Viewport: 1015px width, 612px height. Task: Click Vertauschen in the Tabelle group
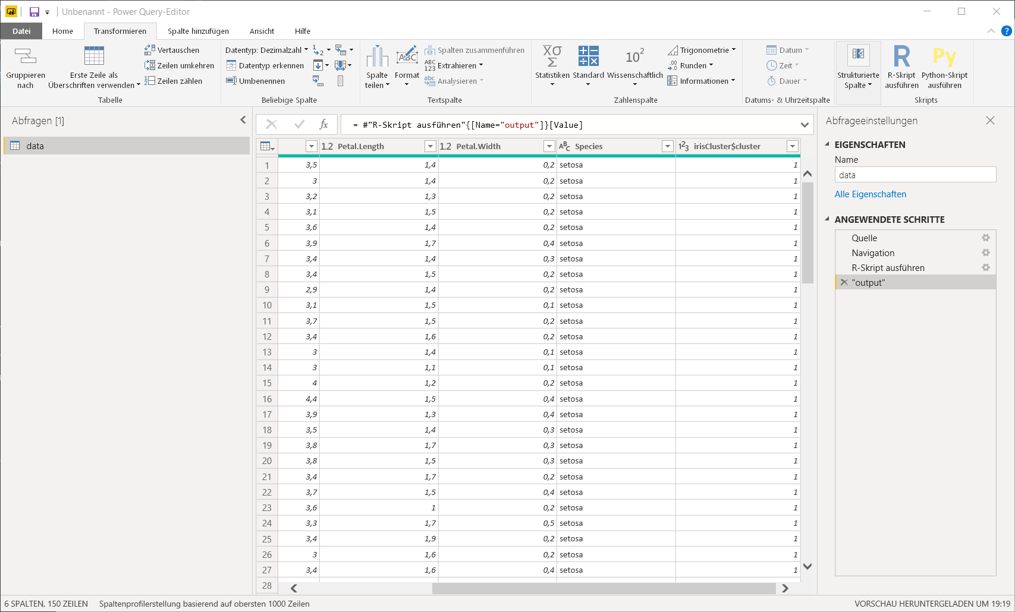(172, 50)
